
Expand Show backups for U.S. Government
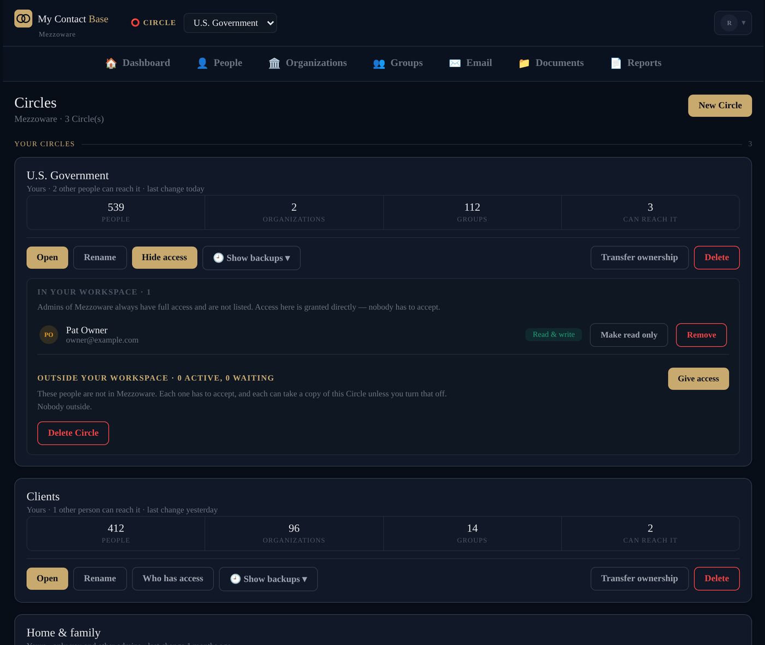[251, 258]
